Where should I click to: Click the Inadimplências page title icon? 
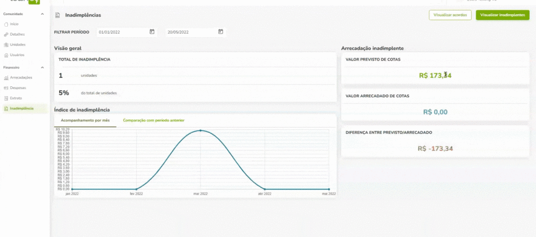58,15
